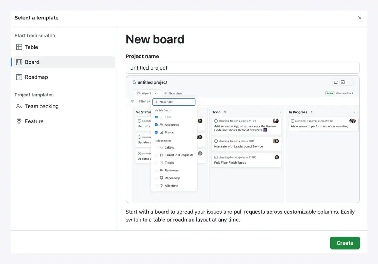Viewport: 378px width, 264px height.
Task: Select the Roadmap template icon
Action: [19, 77]
